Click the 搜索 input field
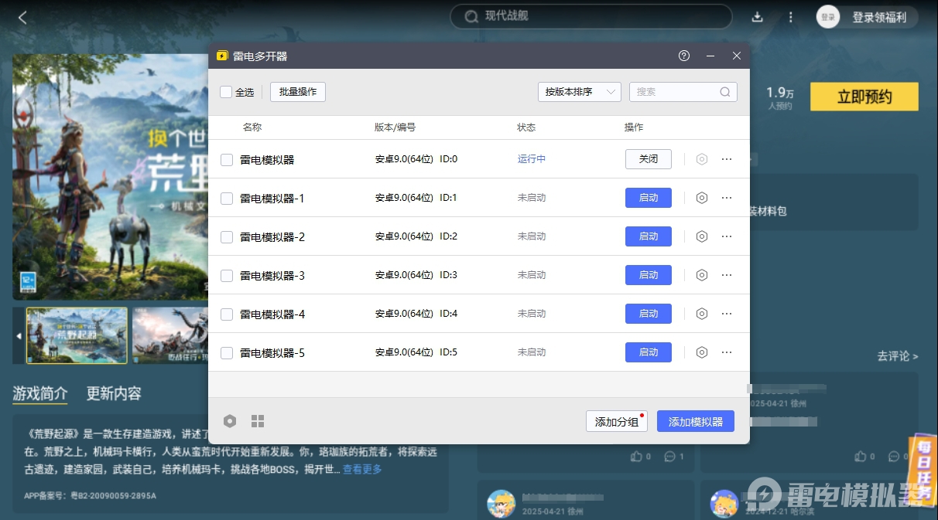Image resolution: width=938 pixels, height=520 pixels. point(673,92)
